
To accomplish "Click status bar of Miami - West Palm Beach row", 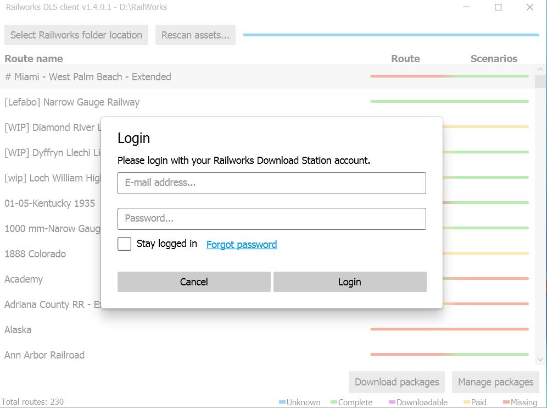I will (449, 76).
